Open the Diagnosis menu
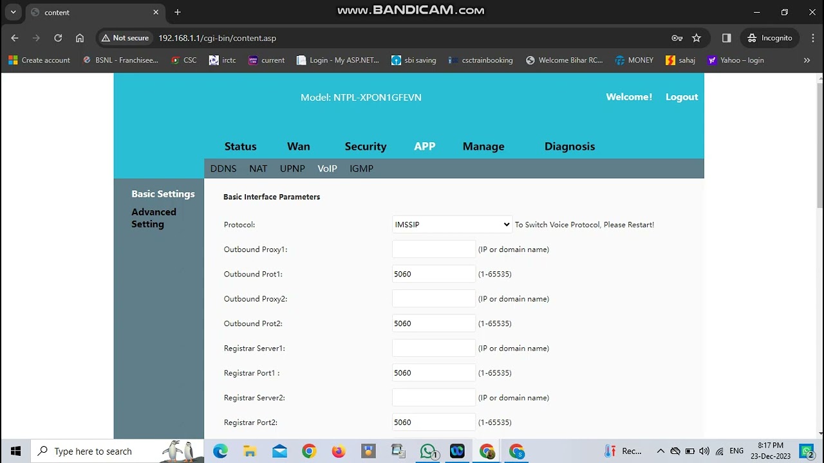Screen dimensions: 824x463 click(x=570, y=147)
